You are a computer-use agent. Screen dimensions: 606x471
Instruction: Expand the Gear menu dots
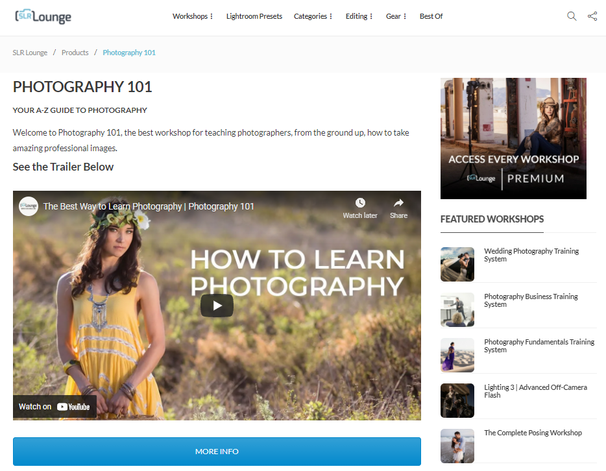pos(405,16)
